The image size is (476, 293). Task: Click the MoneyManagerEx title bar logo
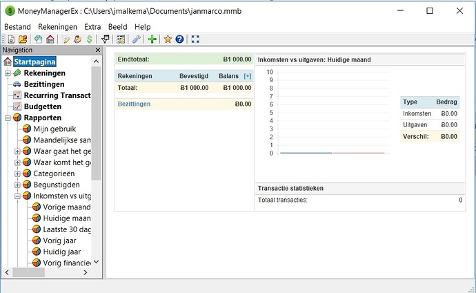click(10, 11)
